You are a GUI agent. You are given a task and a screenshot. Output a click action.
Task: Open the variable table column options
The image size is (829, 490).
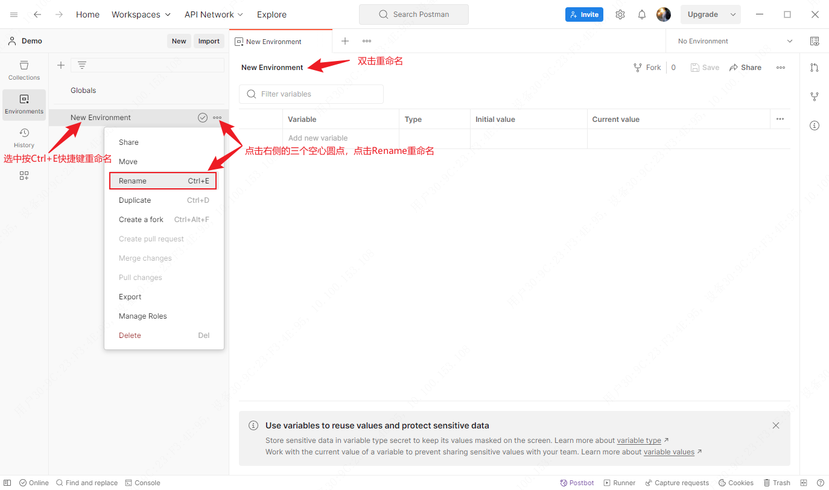click(780, 119)
